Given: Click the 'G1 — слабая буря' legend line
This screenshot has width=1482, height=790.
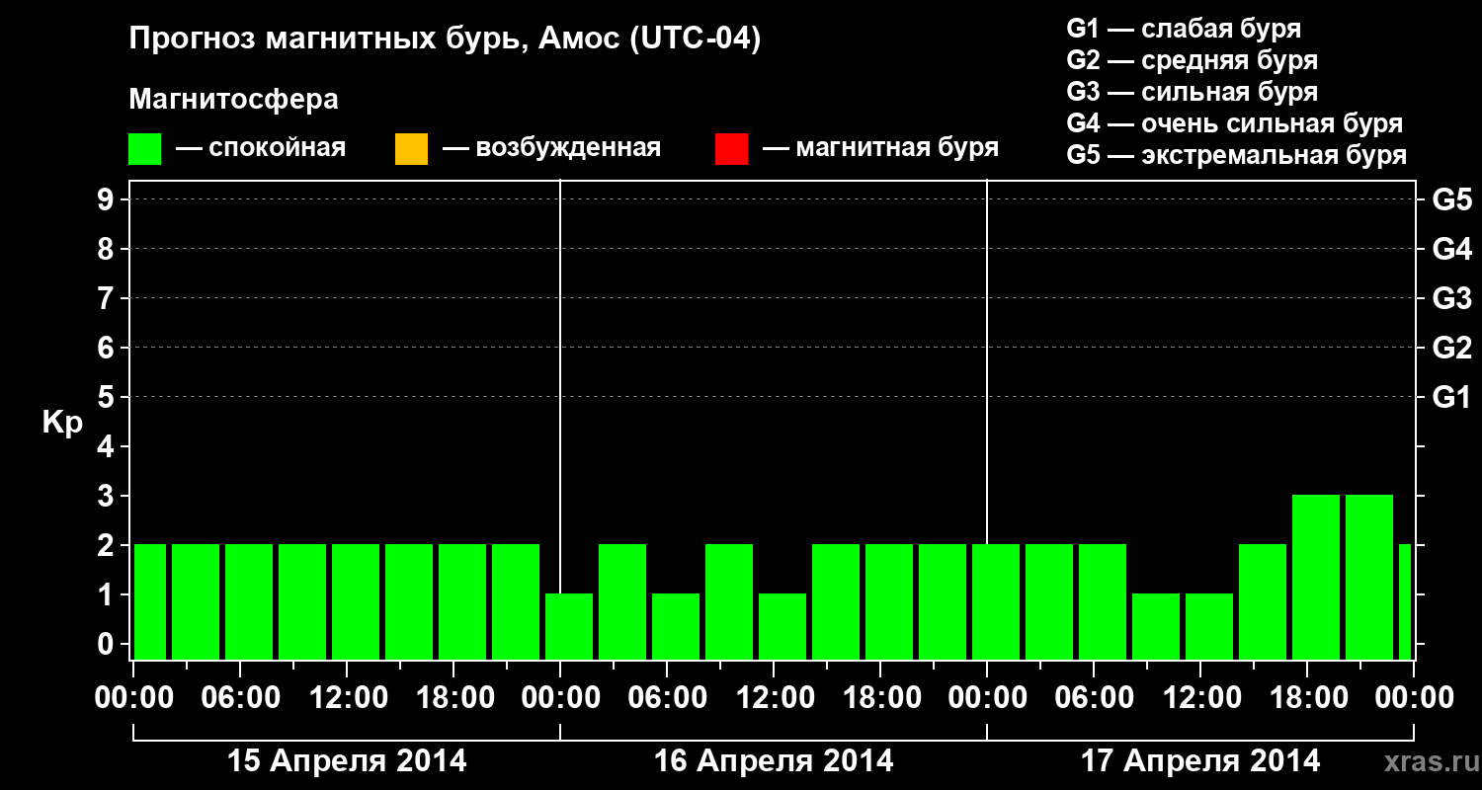Looking at the screenshot, I should [x=1184, y=28].
